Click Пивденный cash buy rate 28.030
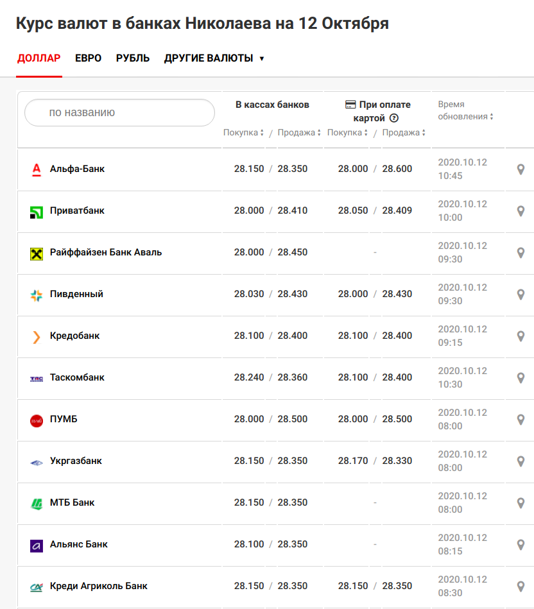The height and width of the screenshot is (609, 534). [249, 294]
